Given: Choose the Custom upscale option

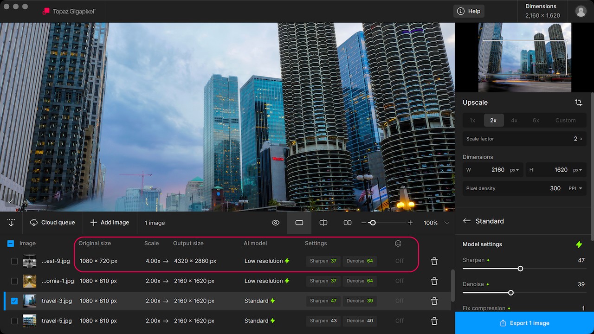Looking at the screenshot, I should 565,120.
